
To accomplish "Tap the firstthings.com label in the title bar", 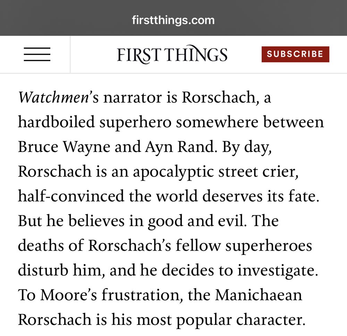I will (173, 20).
